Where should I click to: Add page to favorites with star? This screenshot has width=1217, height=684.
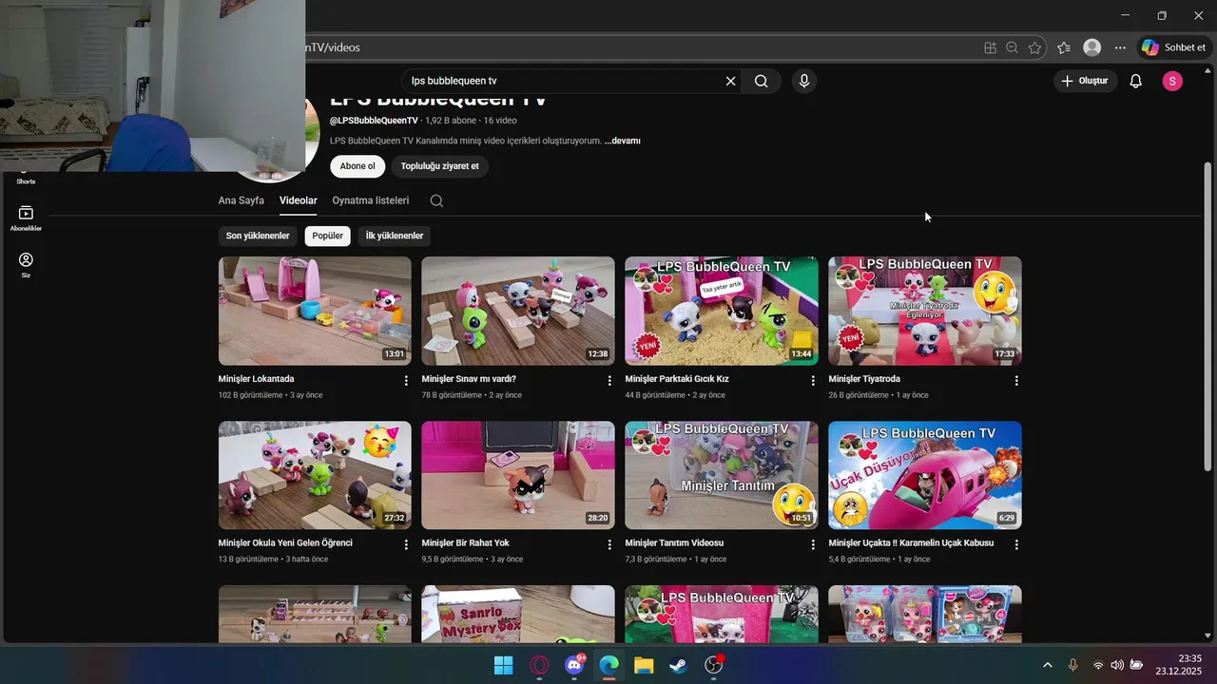coord(1034,47)
